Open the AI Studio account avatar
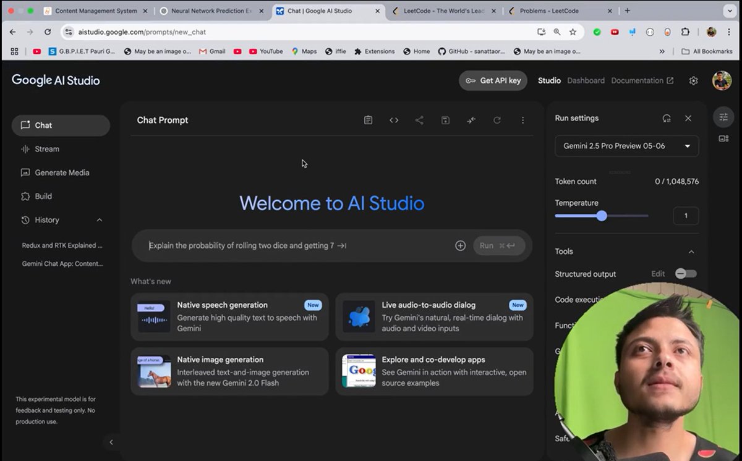 click(x=722, y=80)
